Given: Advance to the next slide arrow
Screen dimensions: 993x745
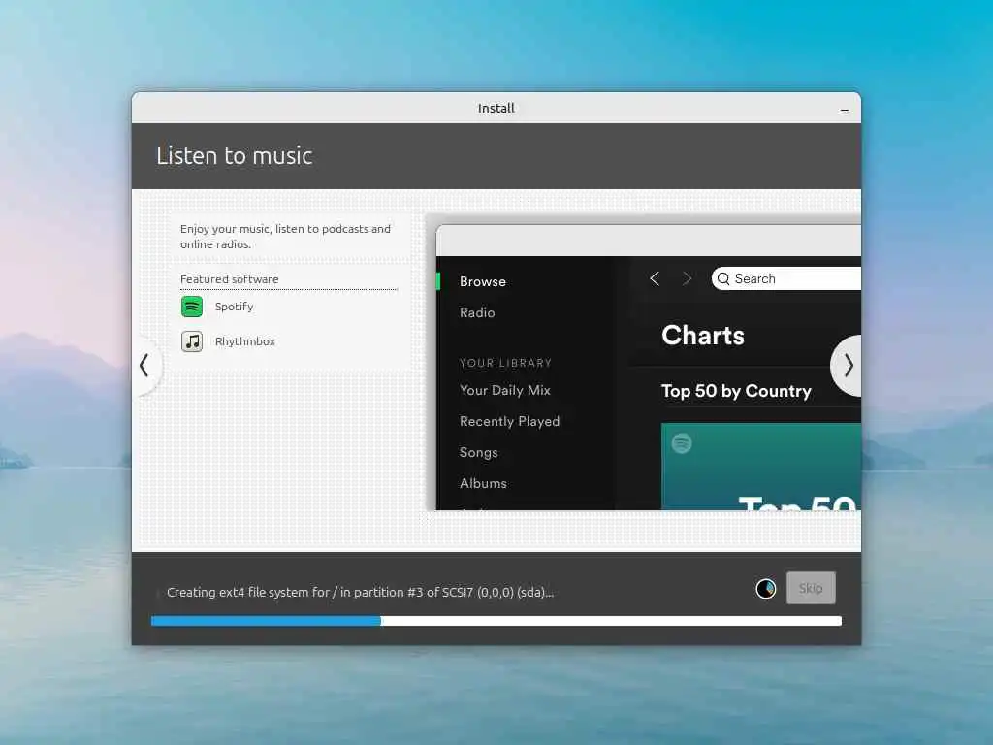Looking at the screenshot, I should pos(848,366).
